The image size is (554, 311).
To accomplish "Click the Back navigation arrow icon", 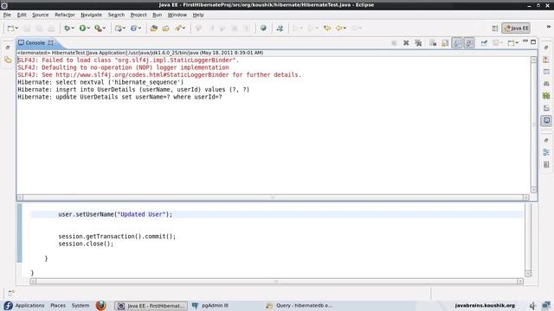I will tap(339, 29).
